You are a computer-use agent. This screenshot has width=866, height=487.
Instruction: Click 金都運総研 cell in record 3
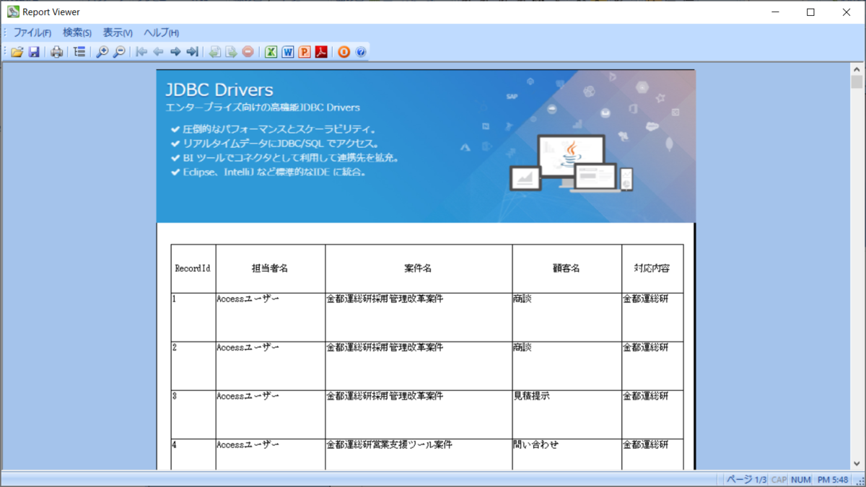pyautogui.click(x=652, y=414)
